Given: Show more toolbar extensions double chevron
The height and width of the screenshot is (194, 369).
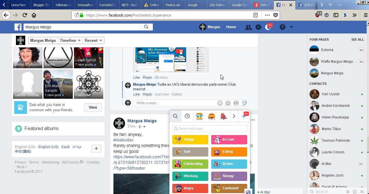Looking at the screenshot, I should 354,15.
